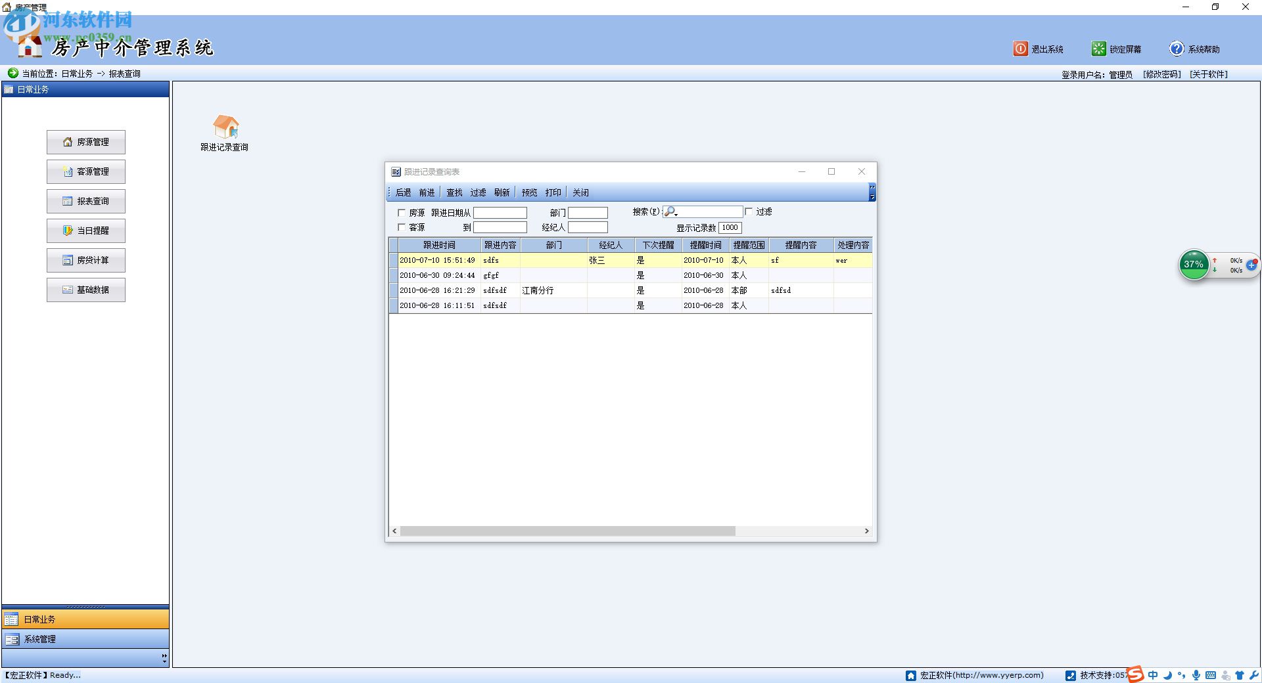Screen dimensions: 1262x683
Task: Select row dated 2010-06-30 09:24:44
Action: click(x=631, y=275)
